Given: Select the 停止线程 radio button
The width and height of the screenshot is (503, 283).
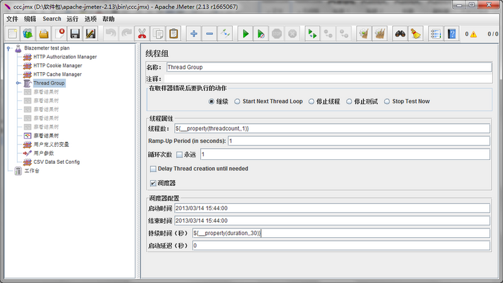Looking at the screenshot, I should [x=311, y=102].
